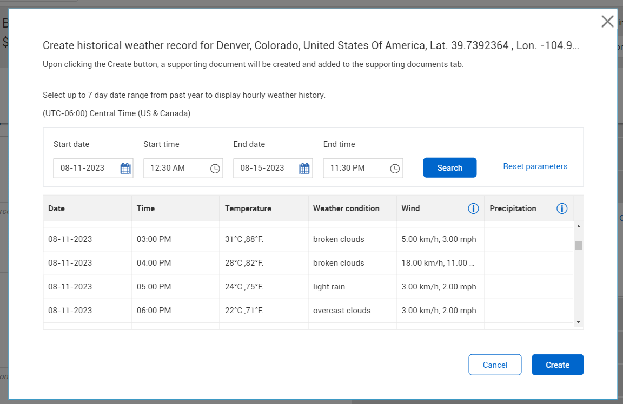Click the table scrollbar thumb
Screen dimensions: 623x404
pos(578,246)
